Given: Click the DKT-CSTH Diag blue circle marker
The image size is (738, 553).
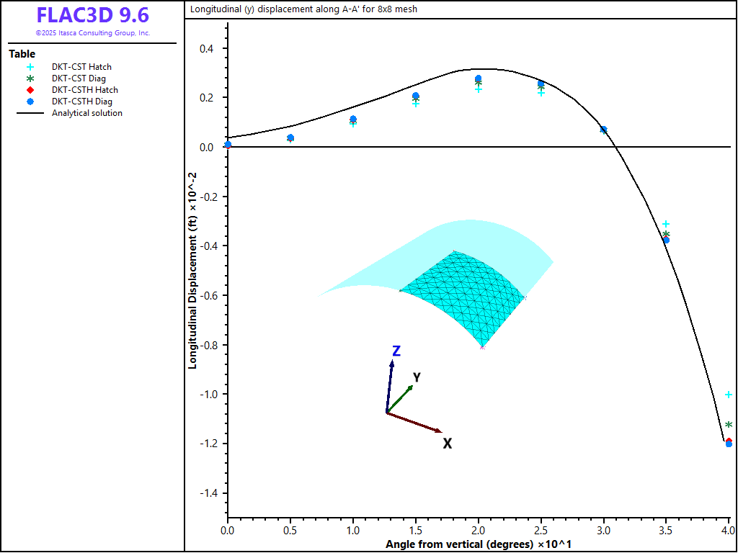Looking at the screenshot, I should (x=30, y=102).
